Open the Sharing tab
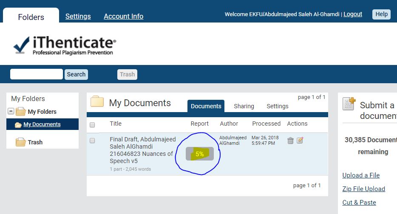The width and height of the screenshot is (397, 214). [244, 106]
